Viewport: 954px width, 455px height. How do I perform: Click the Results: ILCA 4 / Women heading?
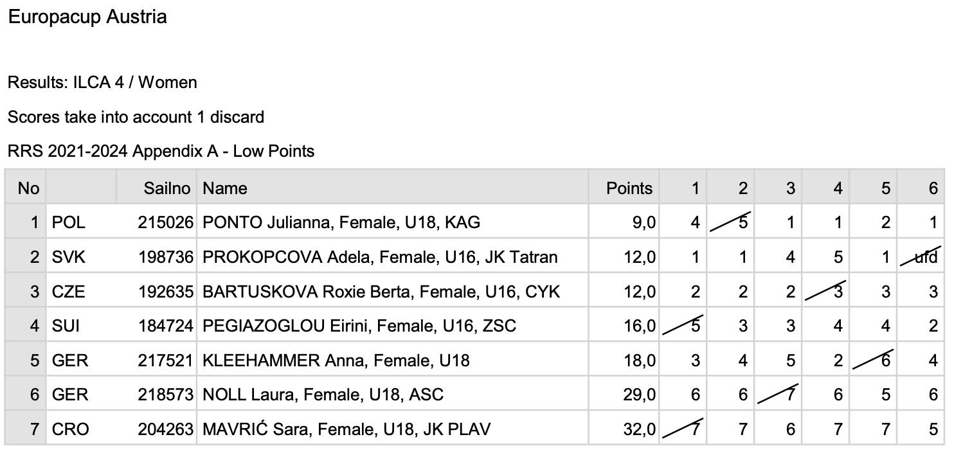102,82
